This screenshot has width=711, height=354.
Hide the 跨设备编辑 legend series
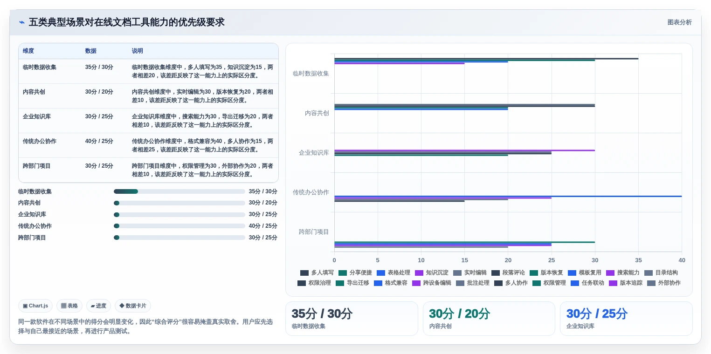pyautogui.click(x=431, y=283)
